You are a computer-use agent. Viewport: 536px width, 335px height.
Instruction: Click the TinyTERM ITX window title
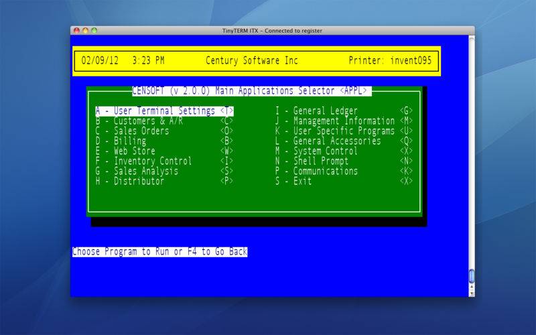(272, 31)
